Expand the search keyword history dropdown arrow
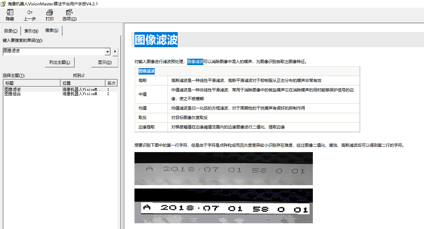The height and width of the screenshot is (229, 424). (x=108, y=52)
